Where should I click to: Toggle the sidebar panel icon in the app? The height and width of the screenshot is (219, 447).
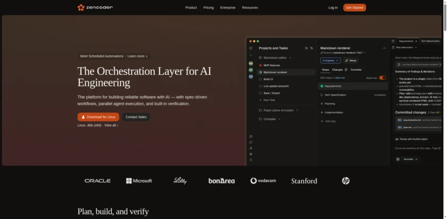251,48
